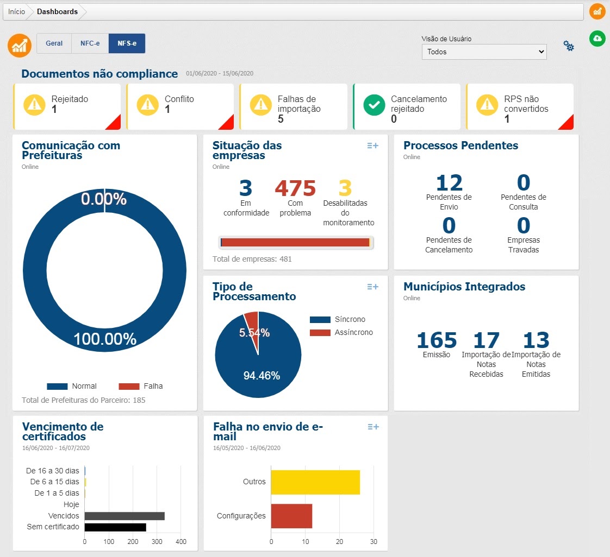
Task: Switch to the Geral tab
Action: pyautogui.click(x=54, y=43)
